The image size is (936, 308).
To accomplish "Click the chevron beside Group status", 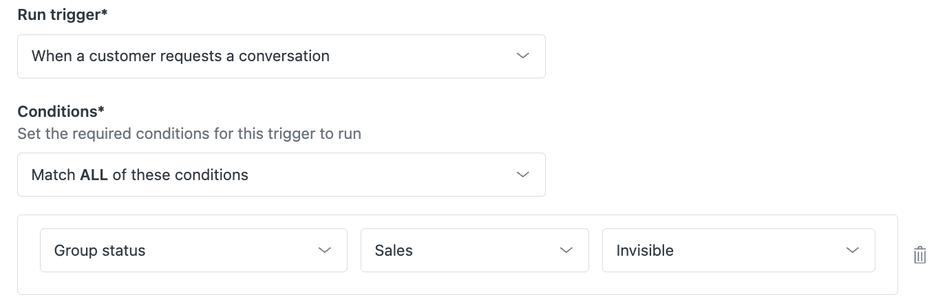I will point(325,250).
